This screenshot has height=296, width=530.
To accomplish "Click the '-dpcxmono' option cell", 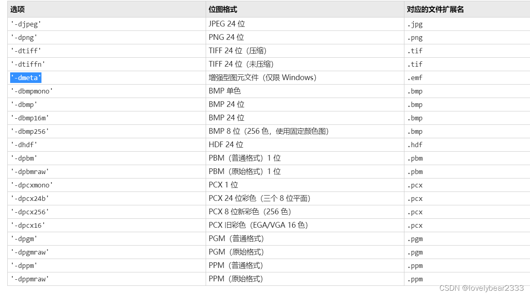I will [32, 185].
